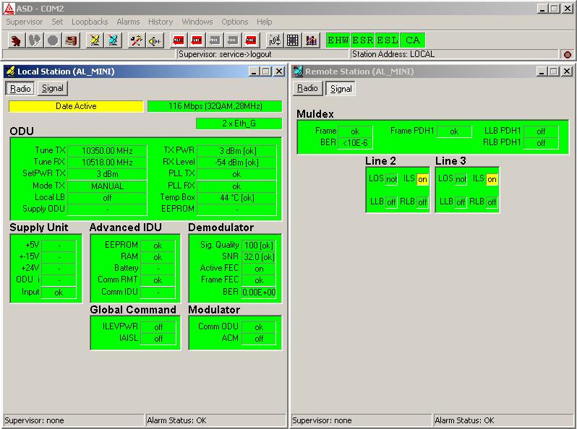Click the Temp Box value 44 °C [ok]
This screenshot has height=429, width=577.
coord(236,198)
